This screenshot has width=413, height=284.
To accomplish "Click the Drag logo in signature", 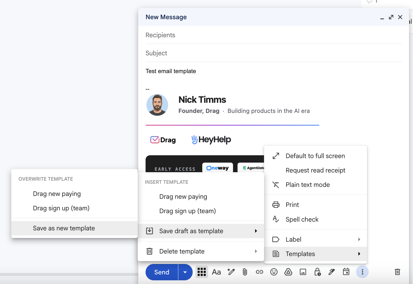I will click(163, 140).
